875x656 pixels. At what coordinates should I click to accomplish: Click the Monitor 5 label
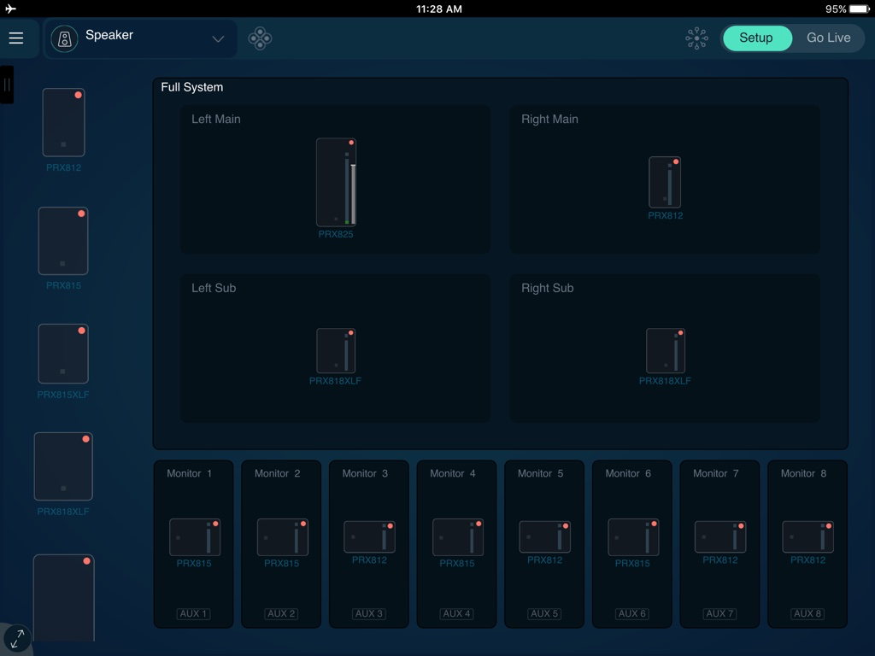click(540, 473)
